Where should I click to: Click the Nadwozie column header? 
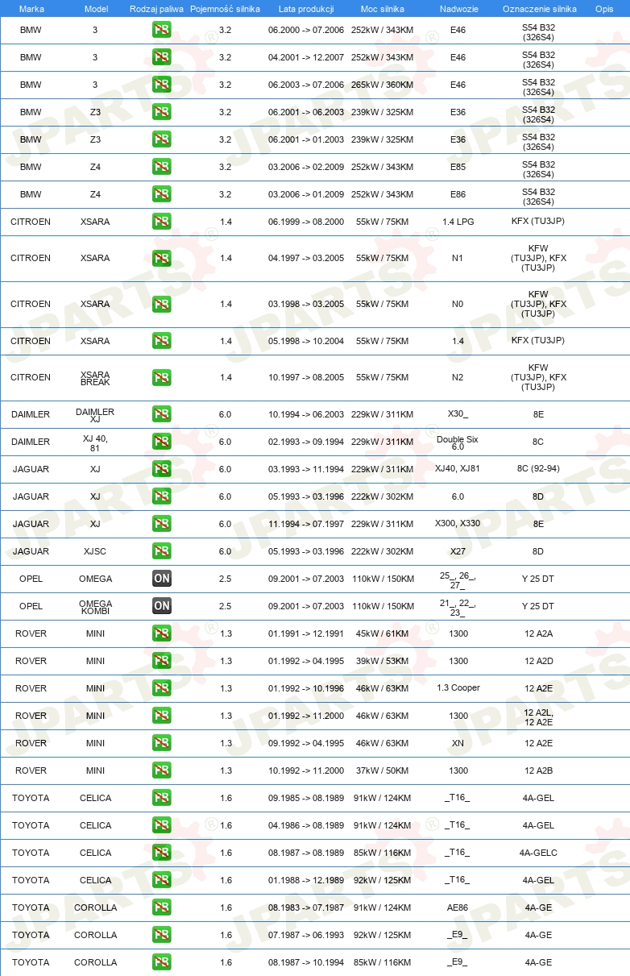pos(458,9)
